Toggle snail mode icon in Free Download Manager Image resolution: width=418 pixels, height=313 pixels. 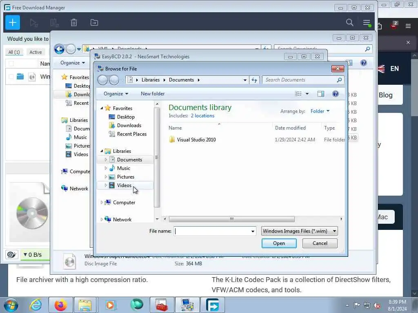pos(11,255)
